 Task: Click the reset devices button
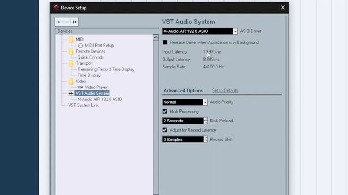point(75,22)
